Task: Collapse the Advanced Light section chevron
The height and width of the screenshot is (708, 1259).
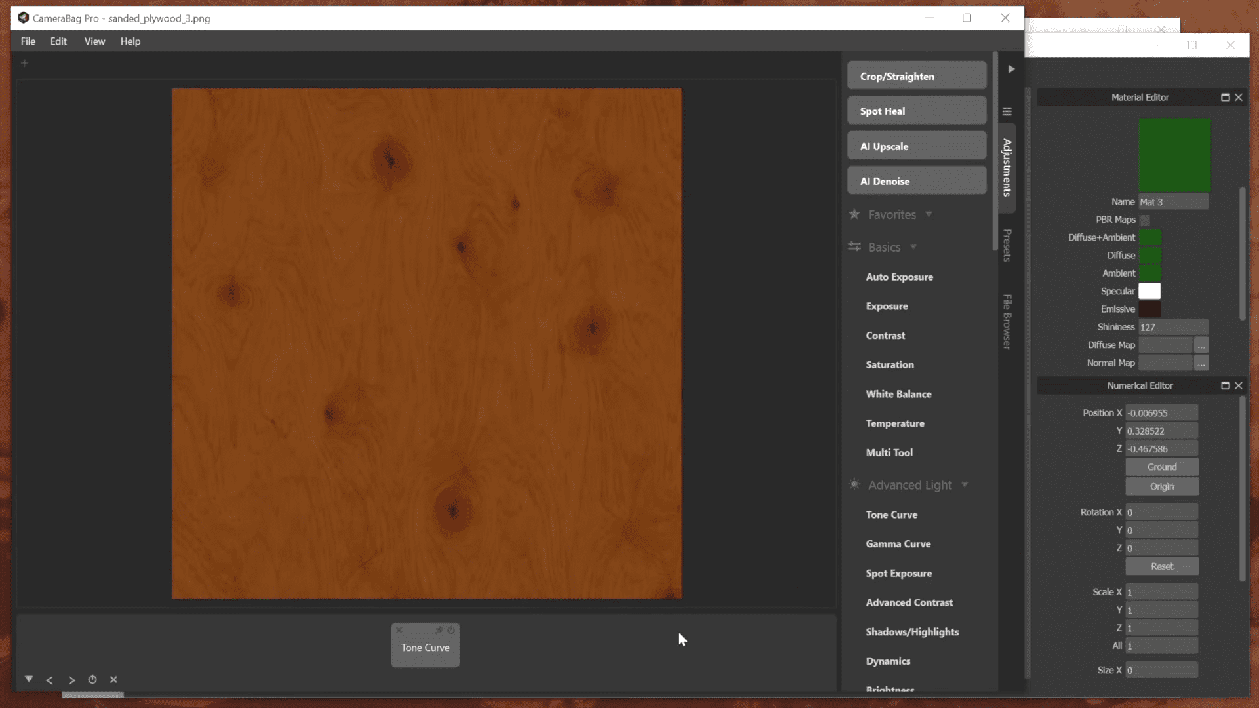Action: pos(965,485)
